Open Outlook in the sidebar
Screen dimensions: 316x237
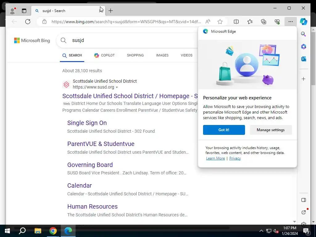tap(304, 59)
